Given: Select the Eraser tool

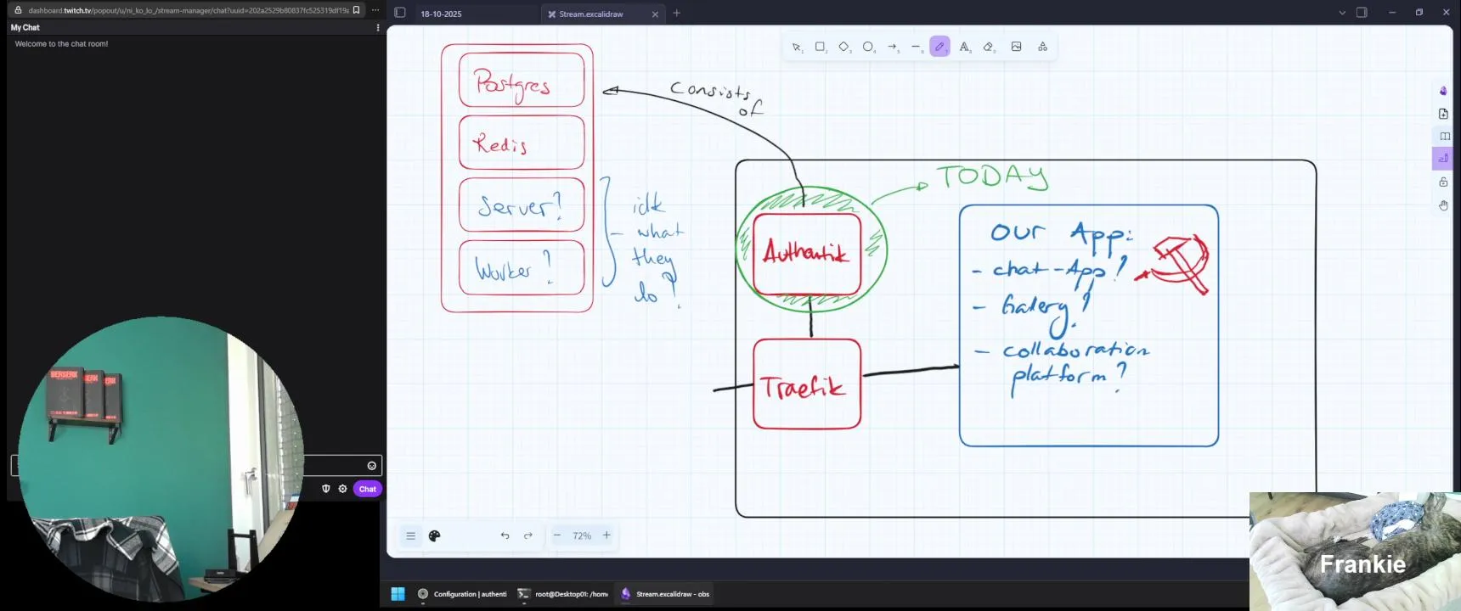Looking at the screenshot, I should [989, 48].
